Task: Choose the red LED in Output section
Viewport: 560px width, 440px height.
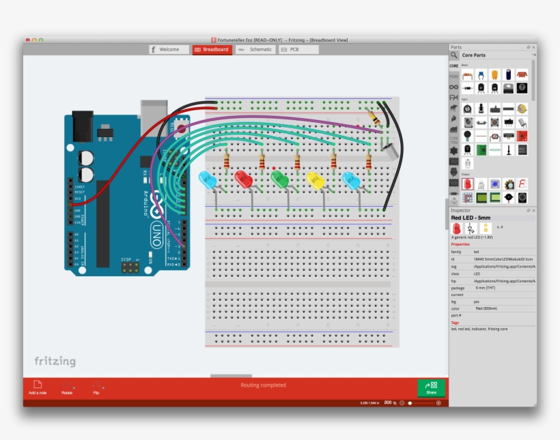Action: pyautogui.click(x=468, y=184)
